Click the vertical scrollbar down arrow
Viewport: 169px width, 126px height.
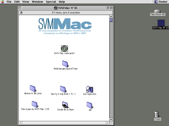(111, 119)
